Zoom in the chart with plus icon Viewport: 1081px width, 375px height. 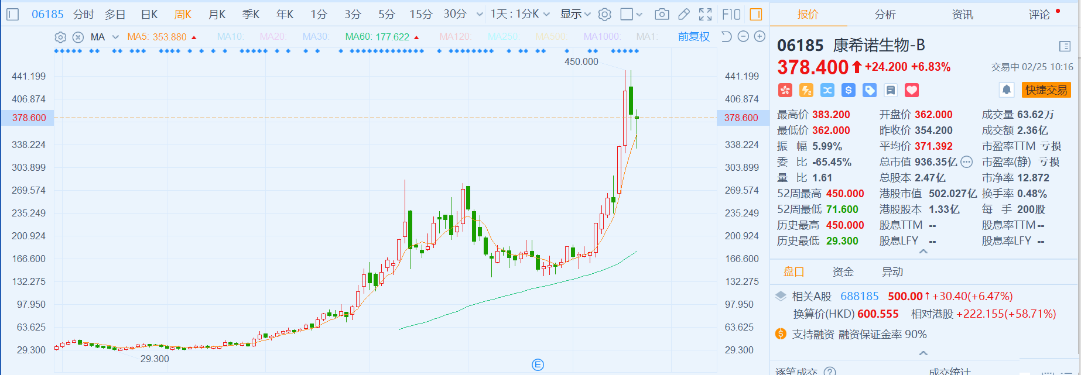760,36
